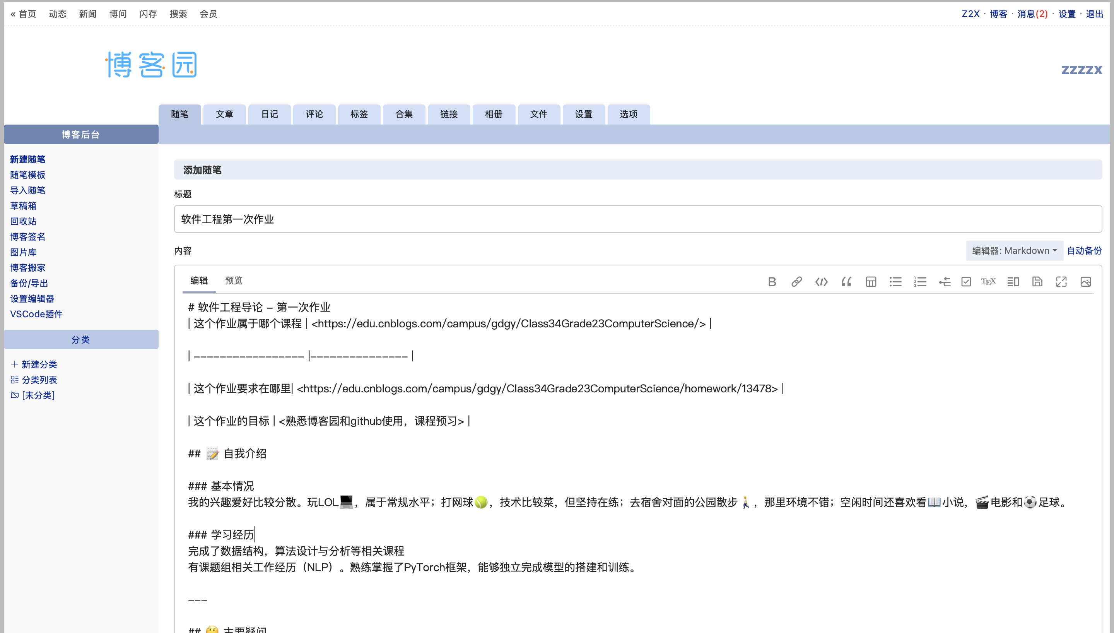Switch to the 预览 tab

pyautogui.click(x=234, y=281)
